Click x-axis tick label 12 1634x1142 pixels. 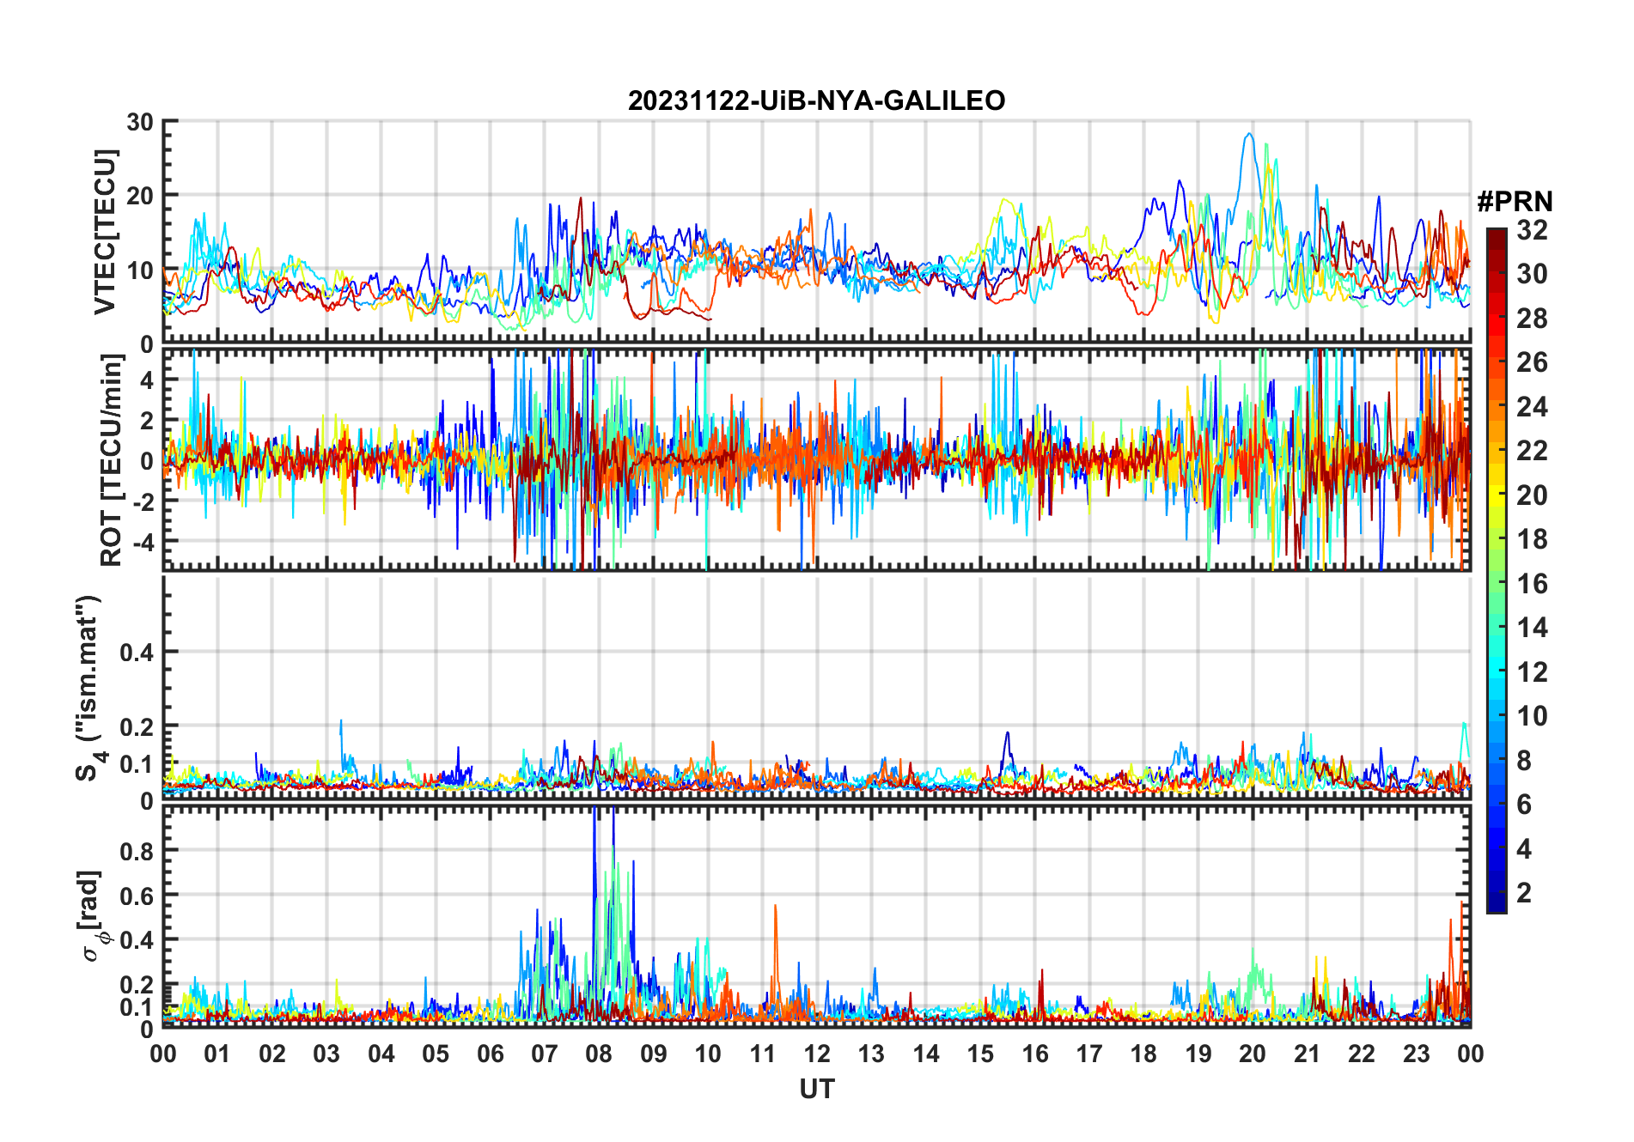tap(816, 1054)
